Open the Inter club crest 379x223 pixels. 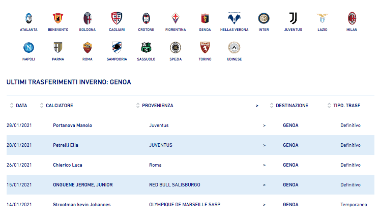click(264, 19)
